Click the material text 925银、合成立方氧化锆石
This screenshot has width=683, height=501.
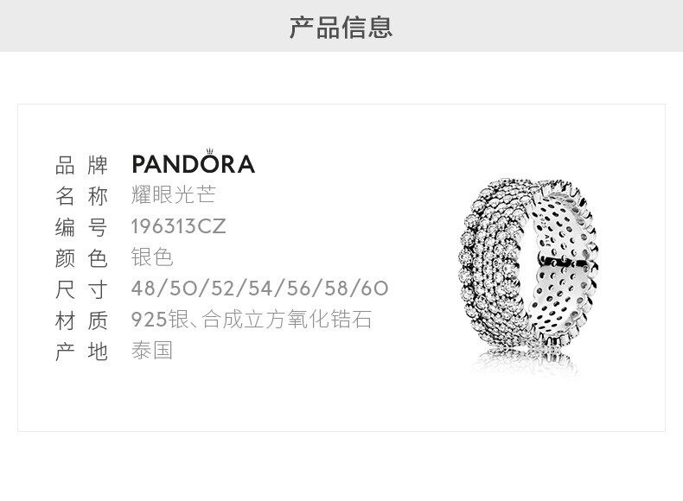252,320
